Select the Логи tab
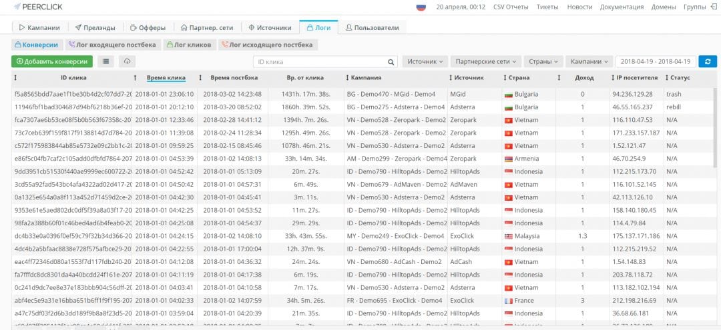This screenshot has height=330, width=721. (x=318, y=27)
